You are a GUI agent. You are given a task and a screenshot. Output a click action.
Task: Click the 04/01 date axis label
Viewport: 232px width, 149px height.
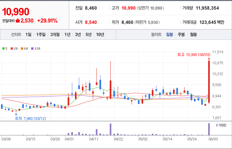tap(69, 139)
